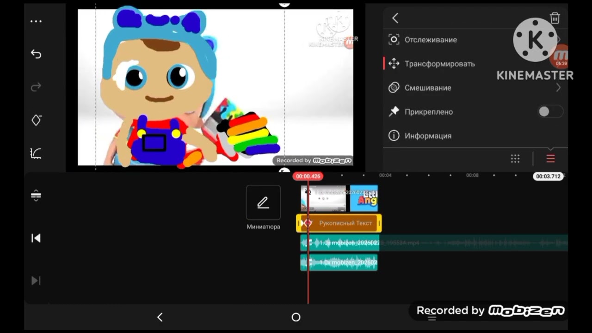Open the three-dots more options menu
The width and height of the screenshot is (592, 333).
(x=36, y=21)
